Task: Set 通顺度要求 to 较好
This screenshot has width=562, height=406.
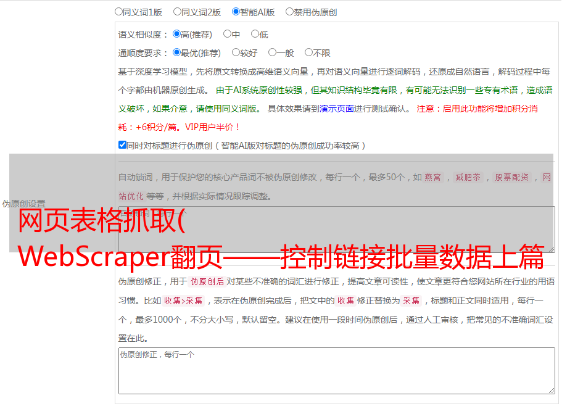Action: 236,52
